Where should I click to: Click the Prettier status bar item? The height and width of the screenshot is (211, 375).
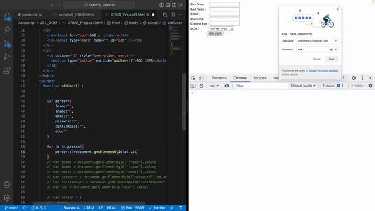pos(156,208)
